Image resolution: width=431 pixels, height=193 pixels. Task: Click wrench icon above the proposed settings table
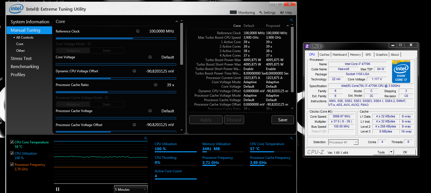point(291,20)
